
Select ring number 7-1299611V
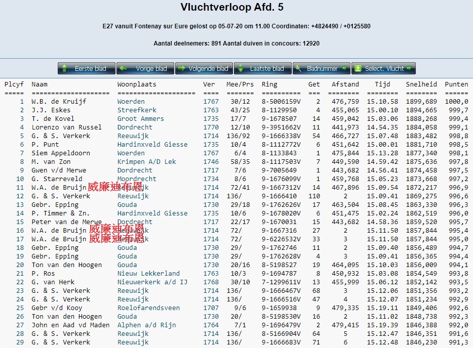click(x=281, y=282)
